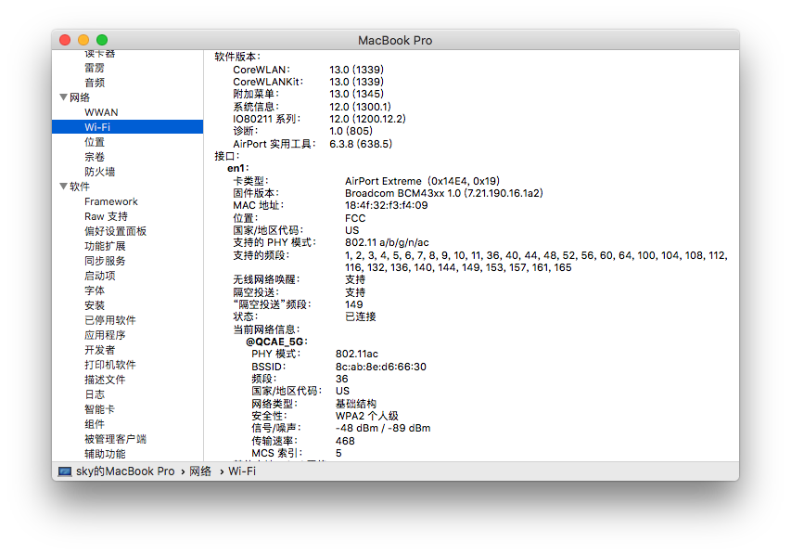Select 开发者 in sidebar
This screenshot has height=555, width=791.
99,350
